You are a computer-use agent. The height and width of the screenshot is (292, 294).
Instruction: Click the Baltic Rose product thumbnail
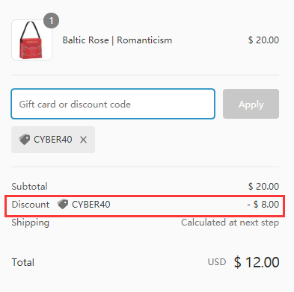[x=31, y=40]
